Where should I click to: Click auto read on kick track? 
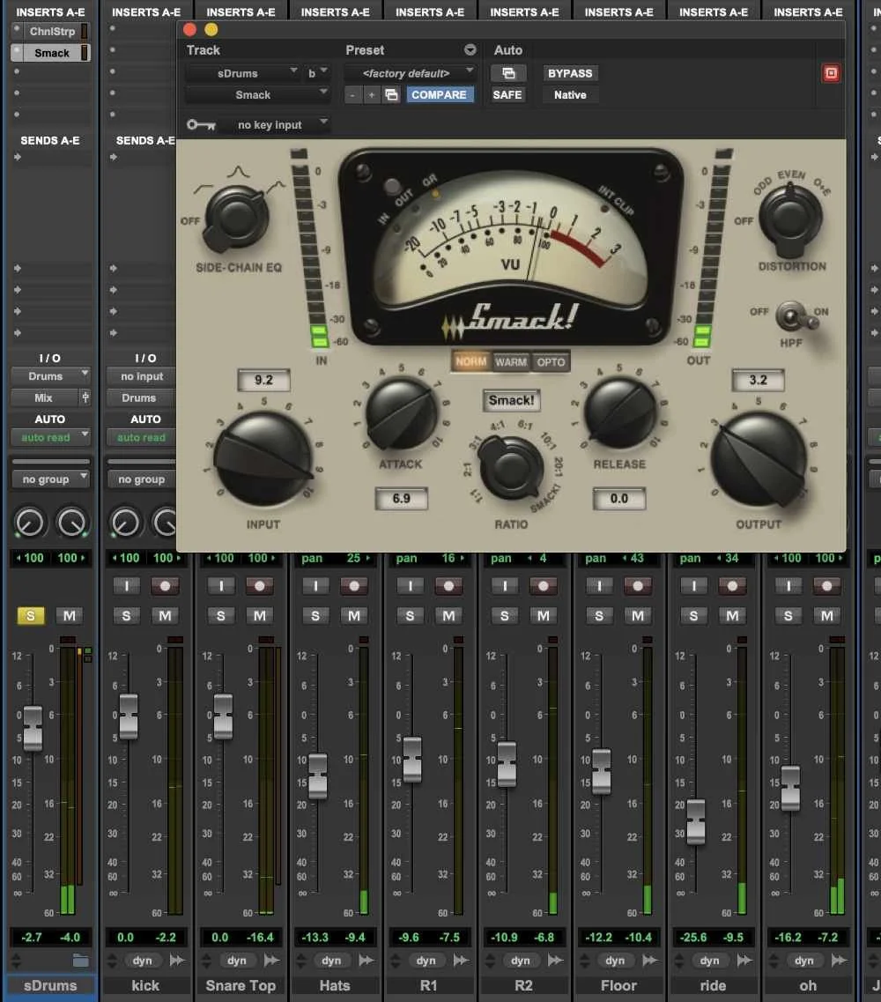click(141, 438)
